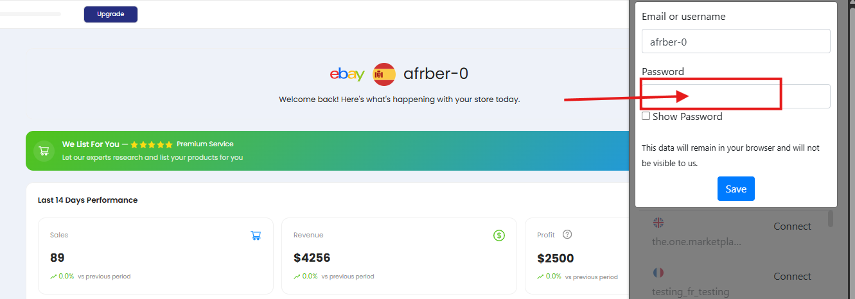Click the afrber-0 store name heading
Viewport: 855px width, 299px height.
(x=436, y=74)
